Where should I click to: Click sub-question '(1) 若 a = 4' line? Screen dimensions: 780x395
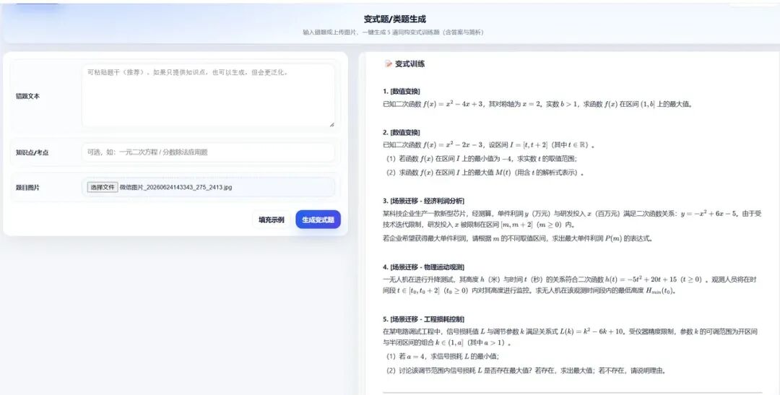pyautogui.click(x=443, y=356)
